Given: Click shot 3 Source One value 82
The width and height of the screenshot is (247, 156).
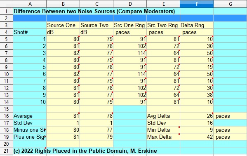Looking at the screenshot, I should click(63, 53).
